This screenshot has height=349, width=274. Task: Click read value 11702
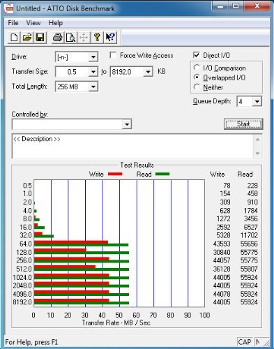[x=249, y=235]
